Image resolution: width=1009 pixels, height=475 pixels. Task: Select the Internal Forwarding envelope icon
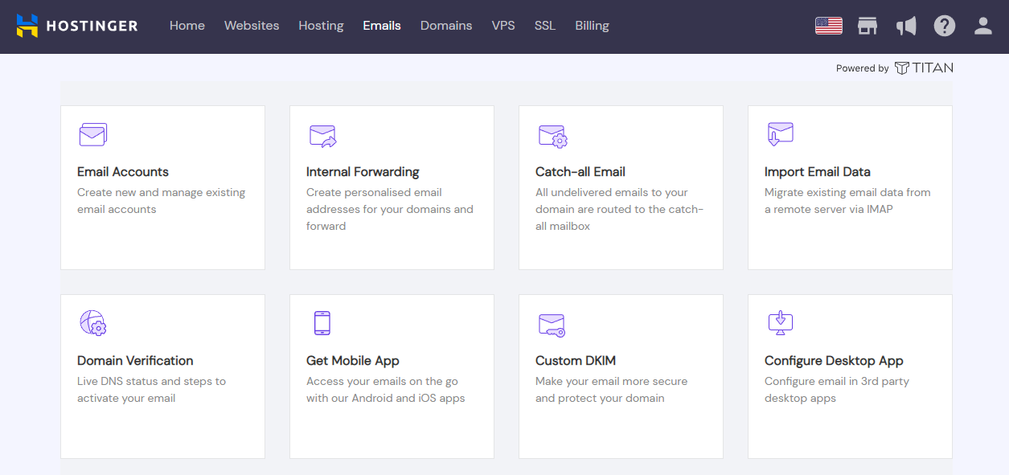point(322,136)
